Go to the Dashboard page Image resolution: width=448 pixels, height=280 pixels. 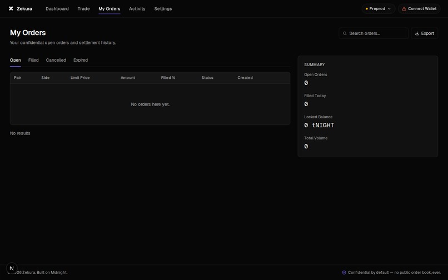coord(57,9)
